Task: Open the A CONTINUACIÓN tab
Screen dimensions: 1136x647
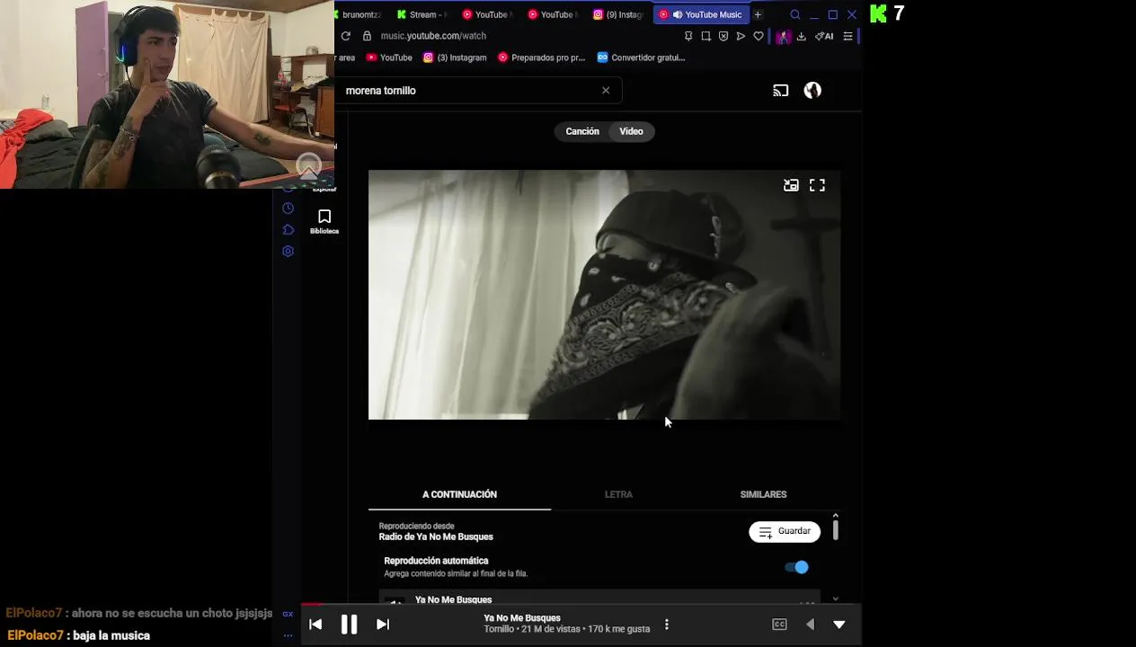Action: [x=459, y=494]
